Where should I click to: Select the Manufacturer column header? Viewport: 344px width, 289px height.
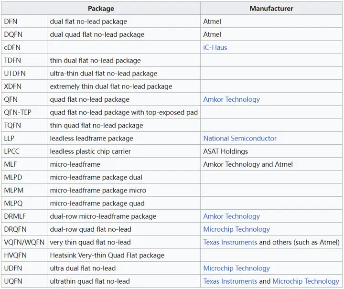pyautogui.click(x=271, y=8)
